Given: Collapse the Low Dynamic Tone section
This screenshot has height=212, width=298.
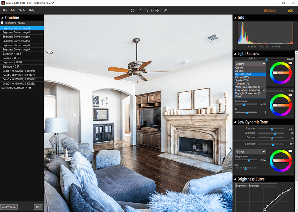Looking at the screenshot, I should click(x=235, y=122).
